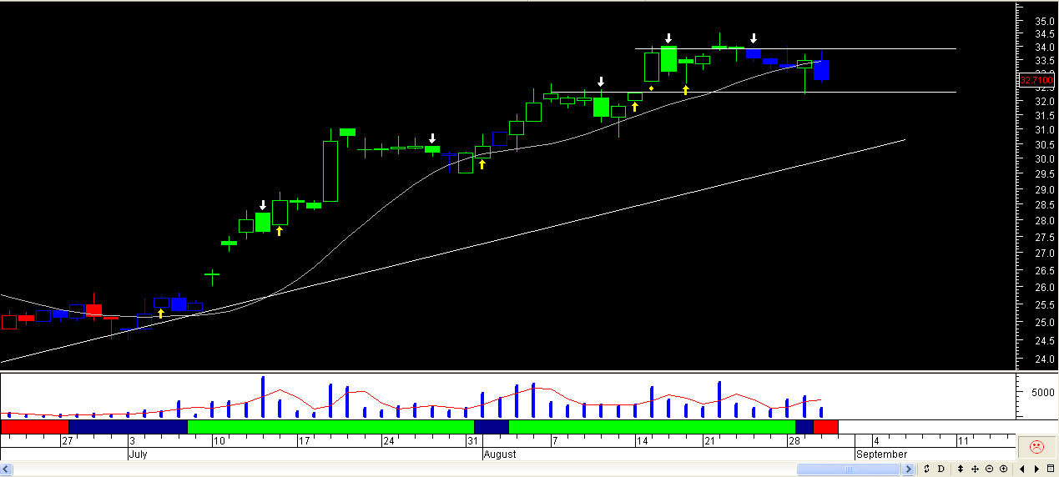Step chart forward with right triangle icon
The height and width of the screenshot is (477, 1059).
pos(1036,469)
